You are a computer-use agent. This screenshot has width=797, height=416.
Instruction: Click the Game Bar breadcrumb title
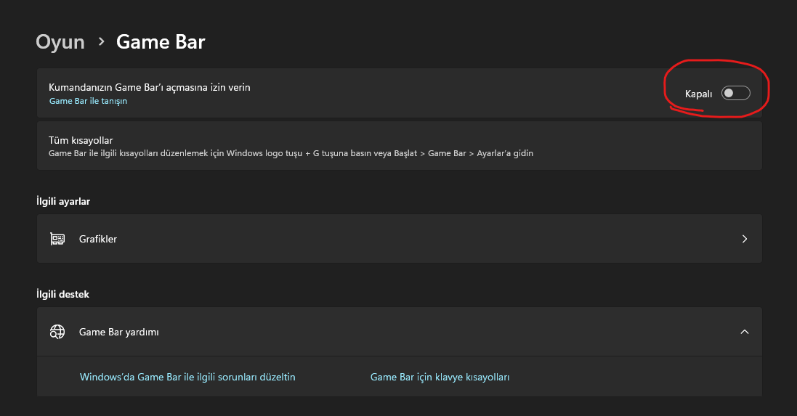161,41
